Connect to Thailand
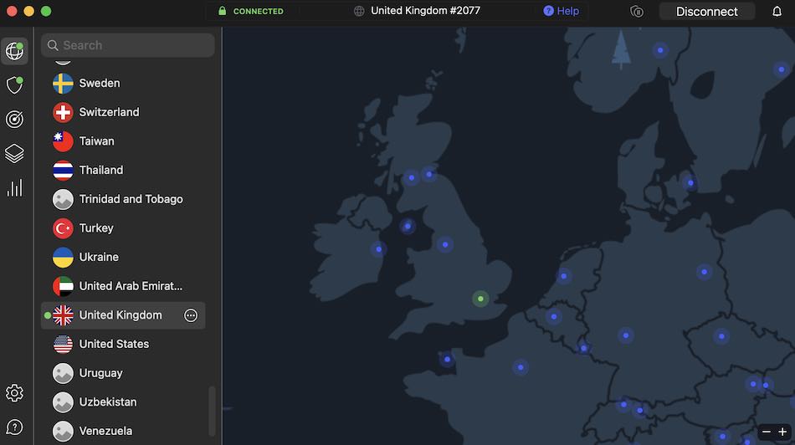 tap(123, 170)
